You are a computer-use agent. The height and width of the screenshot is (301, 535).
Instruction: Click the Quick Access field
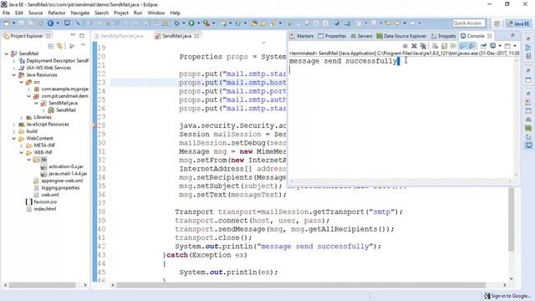(x=469, y=23)
